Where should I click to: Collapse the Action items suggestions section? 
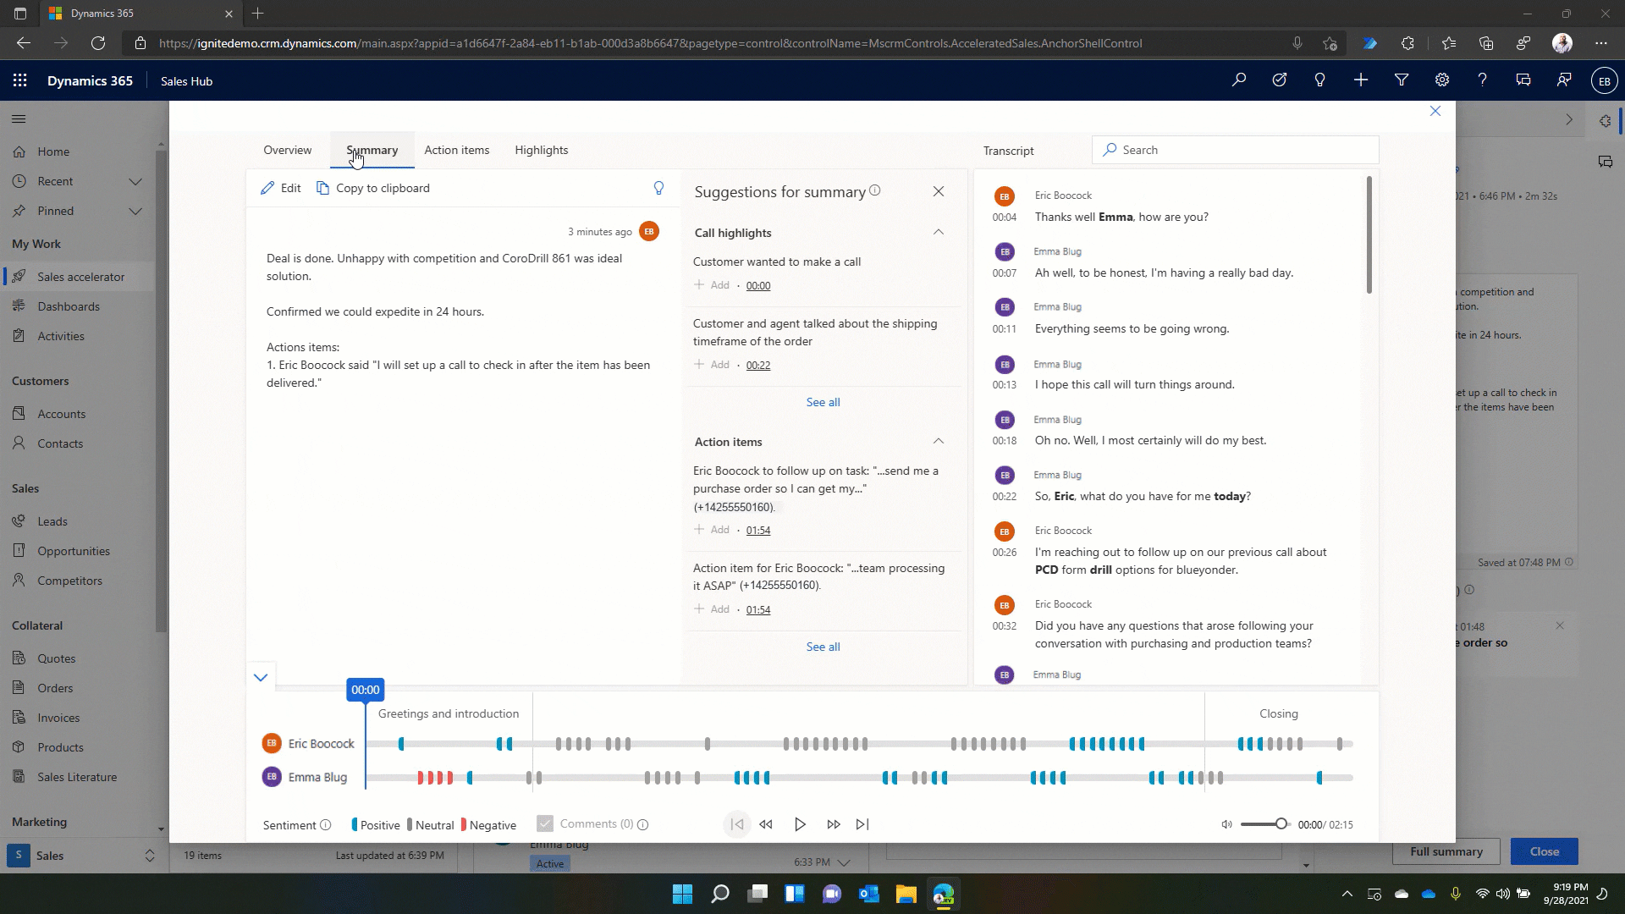(938, 441)
